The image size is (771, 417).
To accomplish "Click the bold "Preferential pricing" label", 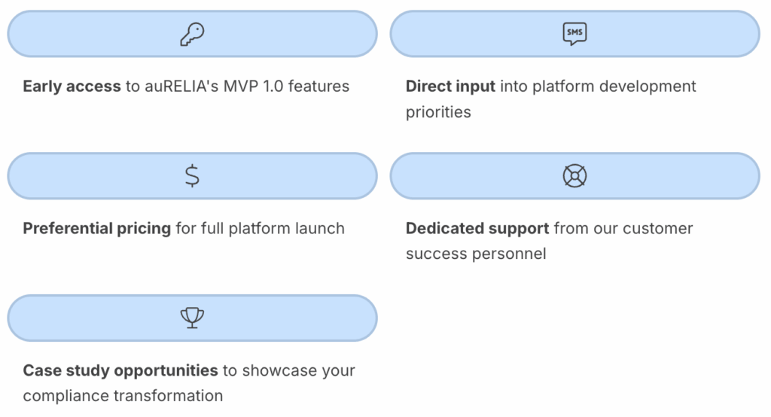I will (97, 228).
